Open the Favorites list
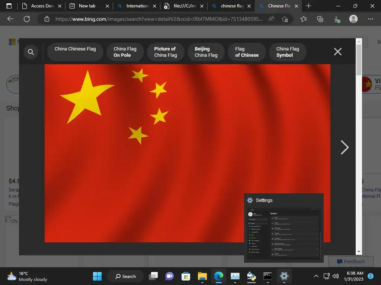The width and height of the screenshot is (381, 285). (x=304, y=19)
